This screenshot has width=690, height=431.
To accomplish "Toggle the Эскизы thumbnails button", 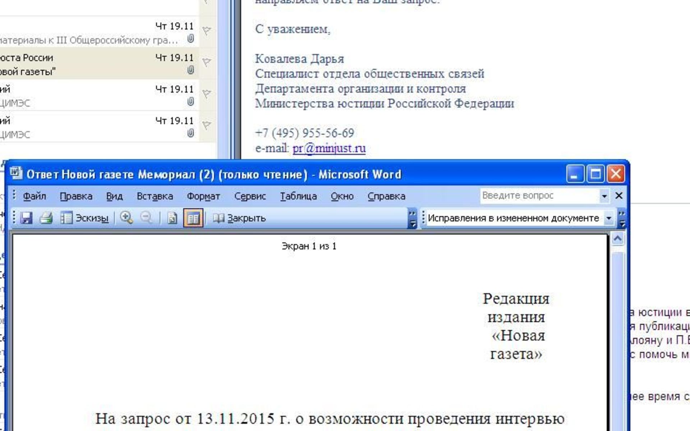I will click(84, 218).
